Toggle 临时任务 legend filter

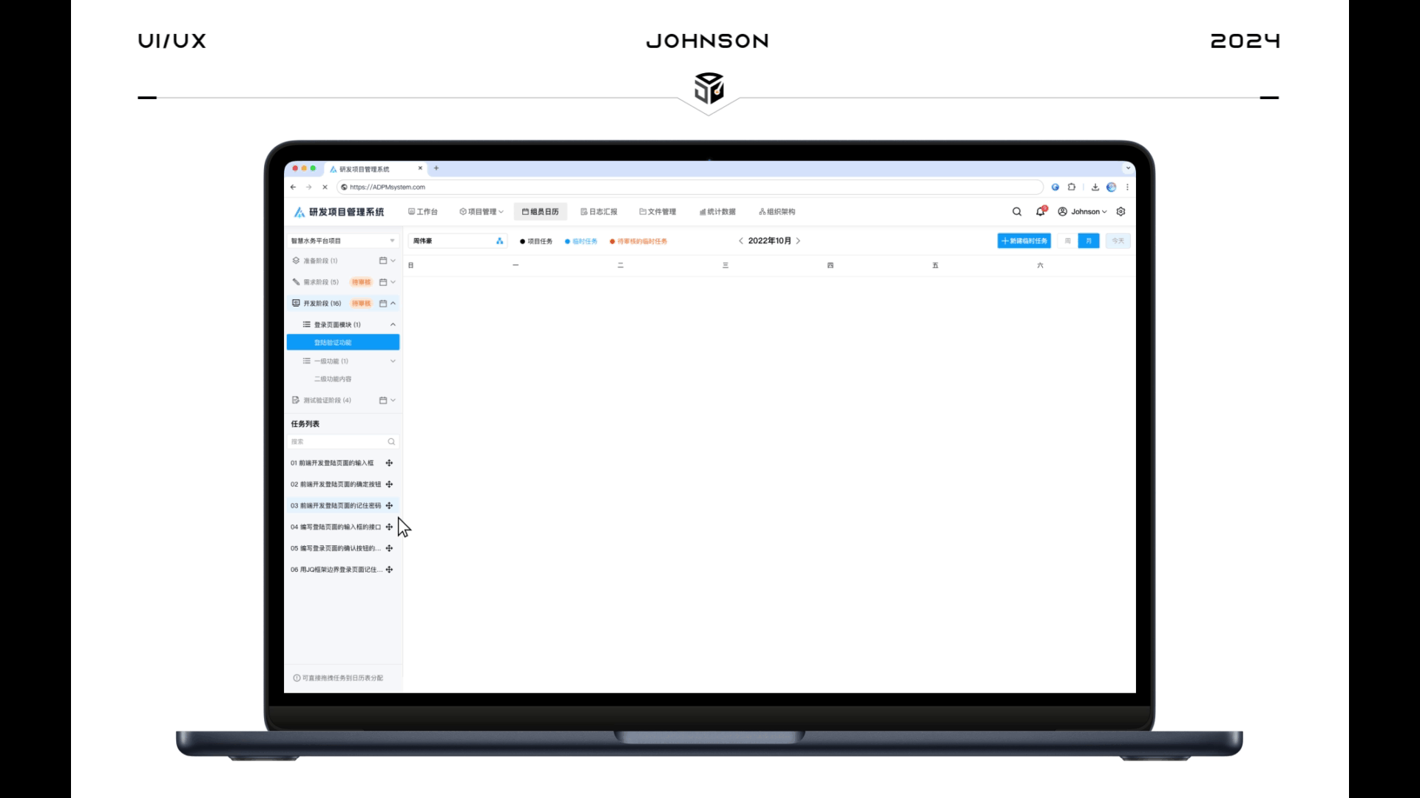click(581, 242)
